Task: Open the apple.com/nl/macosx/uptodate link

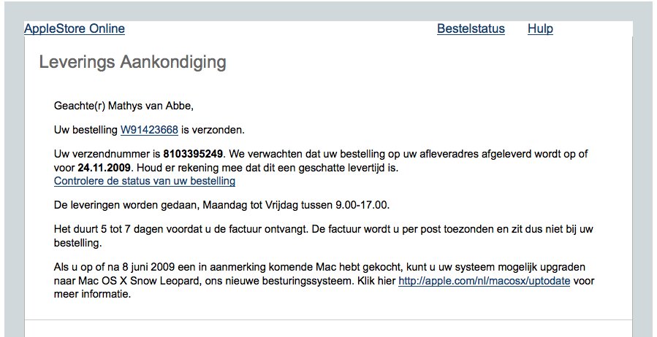Action: 485,281
